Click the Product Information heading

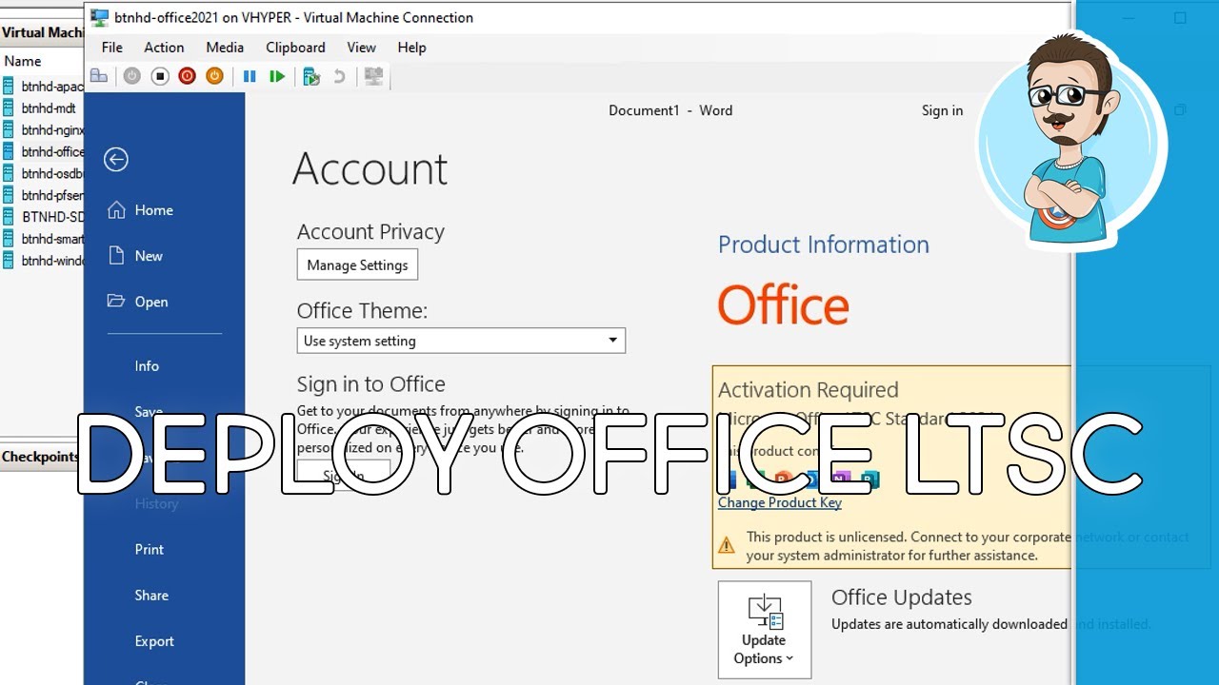click(824, 245)
